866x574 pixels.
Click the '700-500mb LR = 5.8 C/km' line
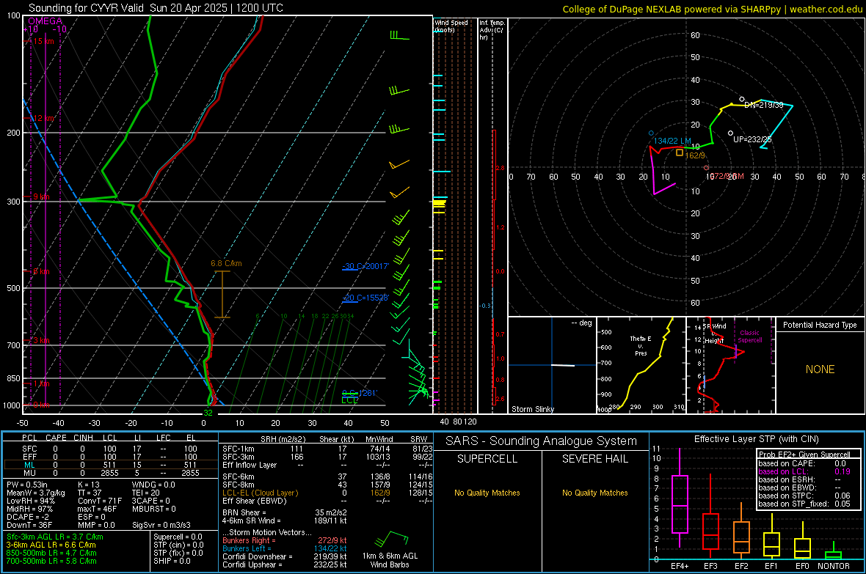click(51, 561)
